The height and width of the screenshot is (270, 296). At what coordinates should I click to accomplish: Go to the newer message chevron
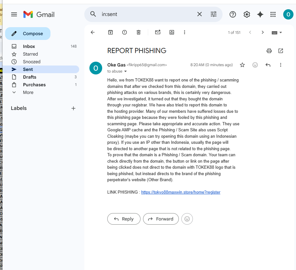click(250, 32)
